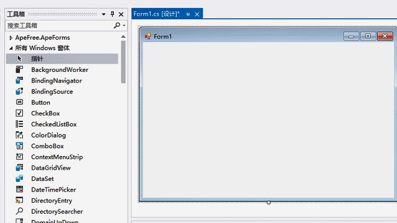The image size is (397, 223).
Task: Click the ComboBox control icon
Action: (19, 146)
